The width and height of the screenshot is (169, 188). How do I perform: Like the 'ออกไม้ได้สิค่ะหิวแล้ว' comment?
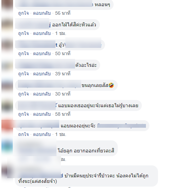tap(23, 33)
